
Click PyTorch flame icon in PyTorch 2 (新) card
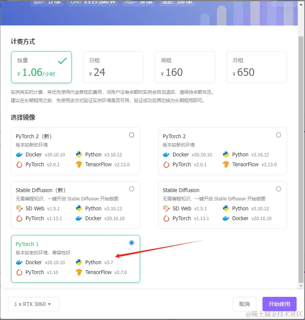click(19, 164)
